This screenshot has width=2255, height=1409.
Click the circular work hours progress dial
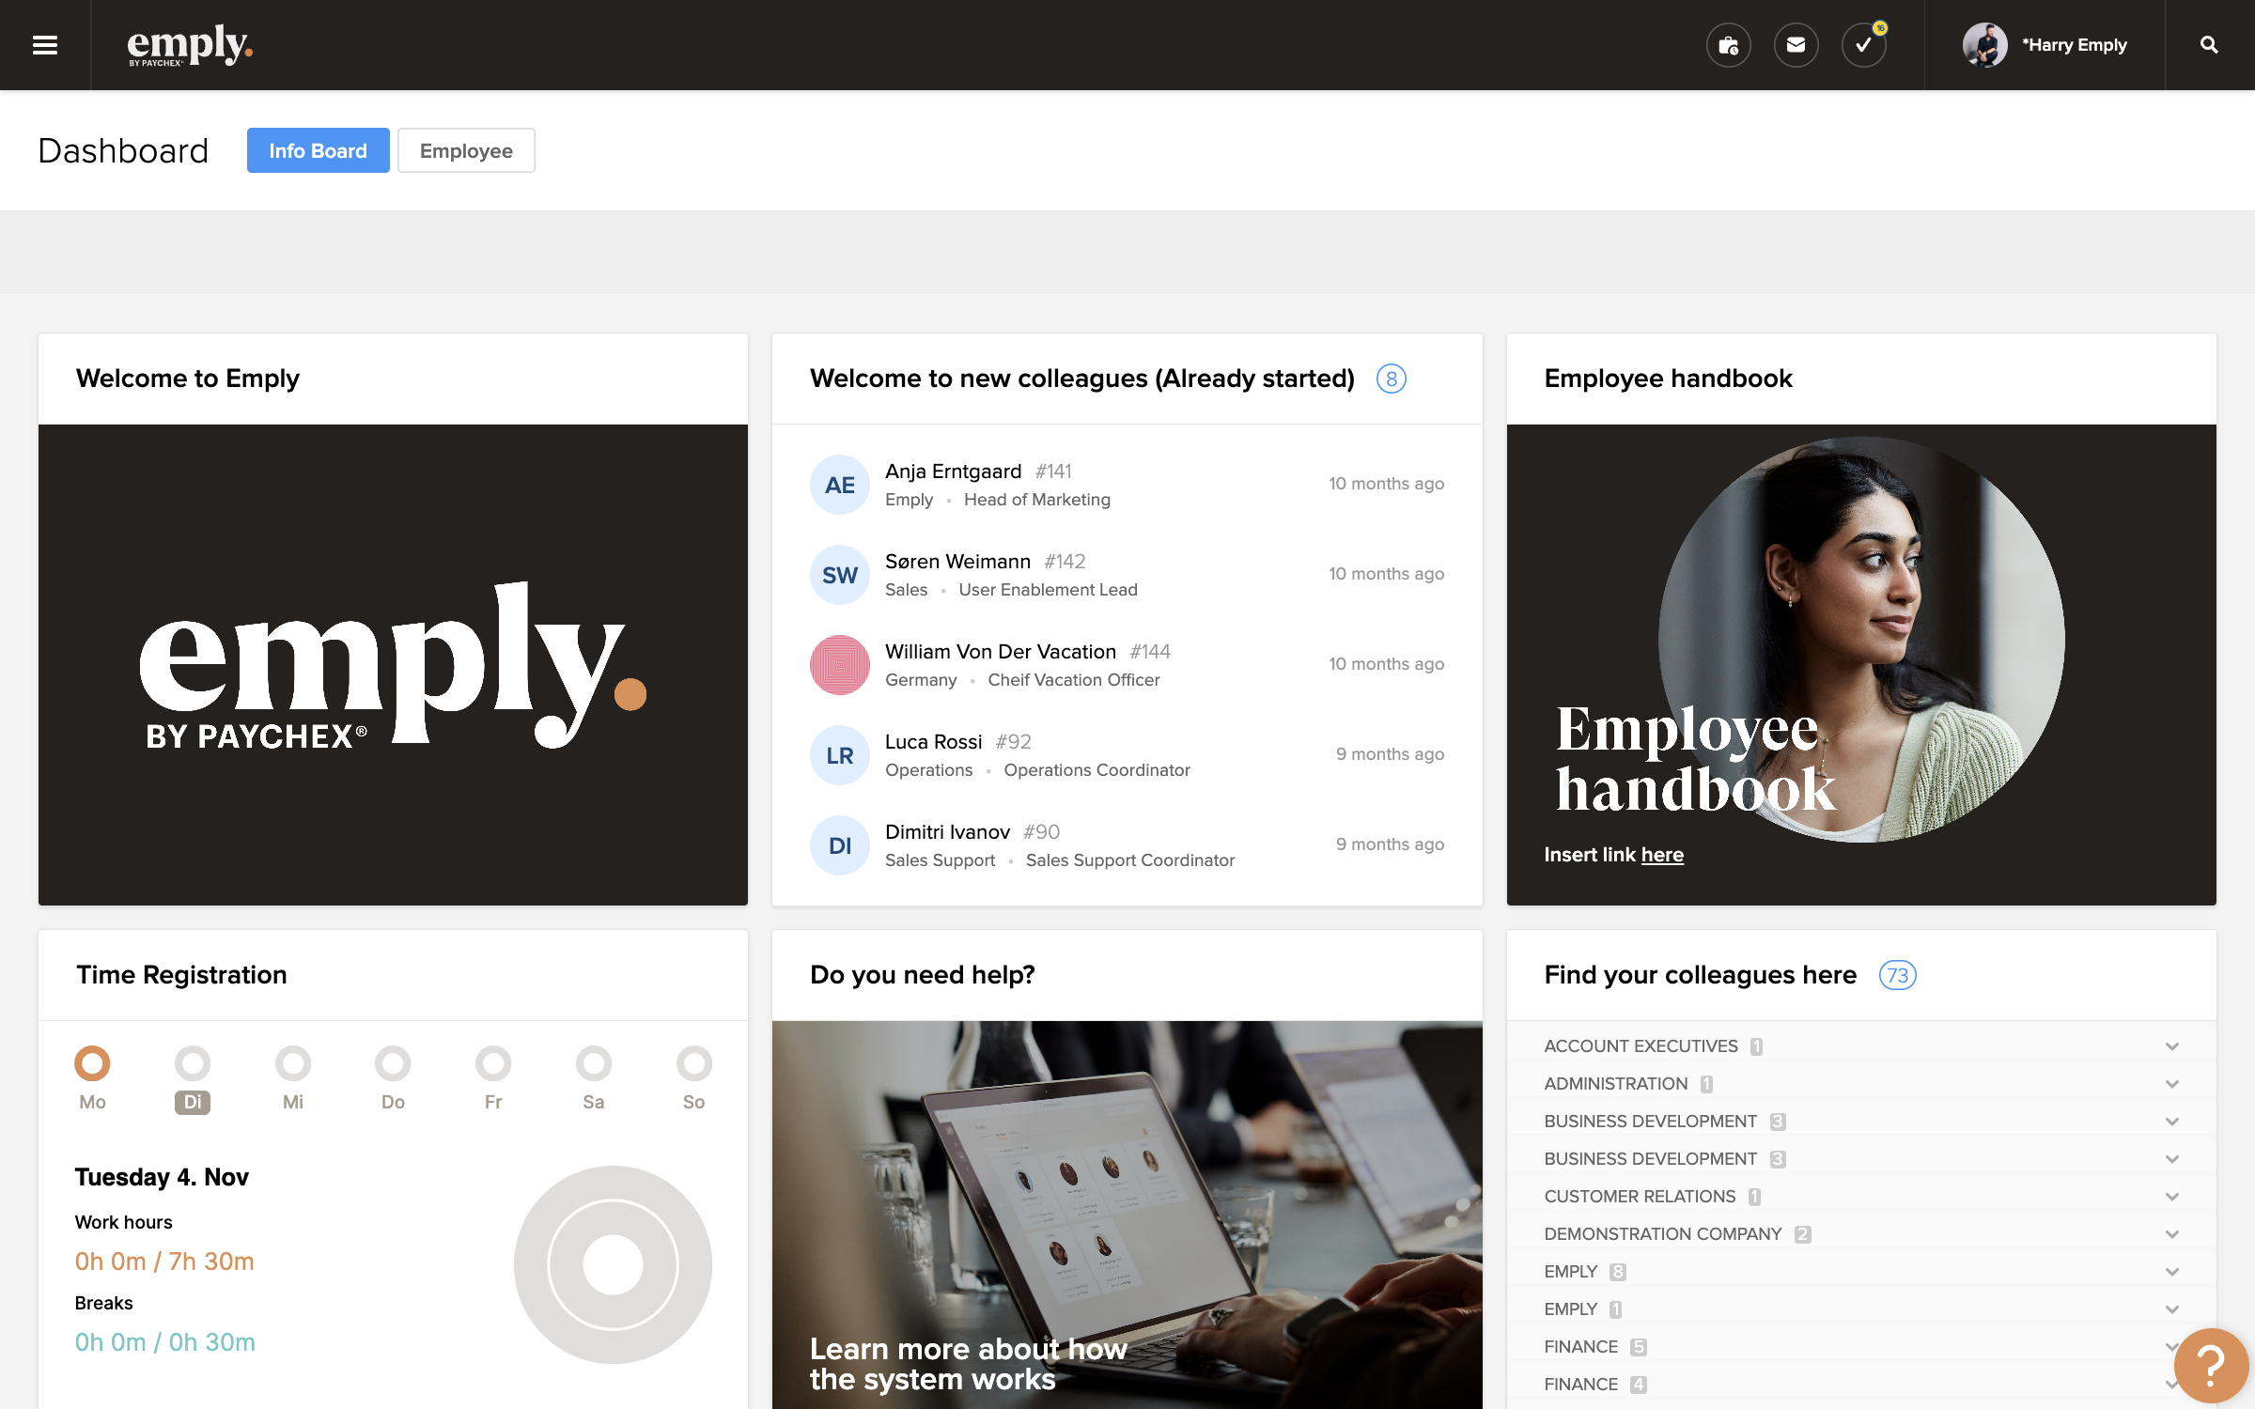(613, 1264)
